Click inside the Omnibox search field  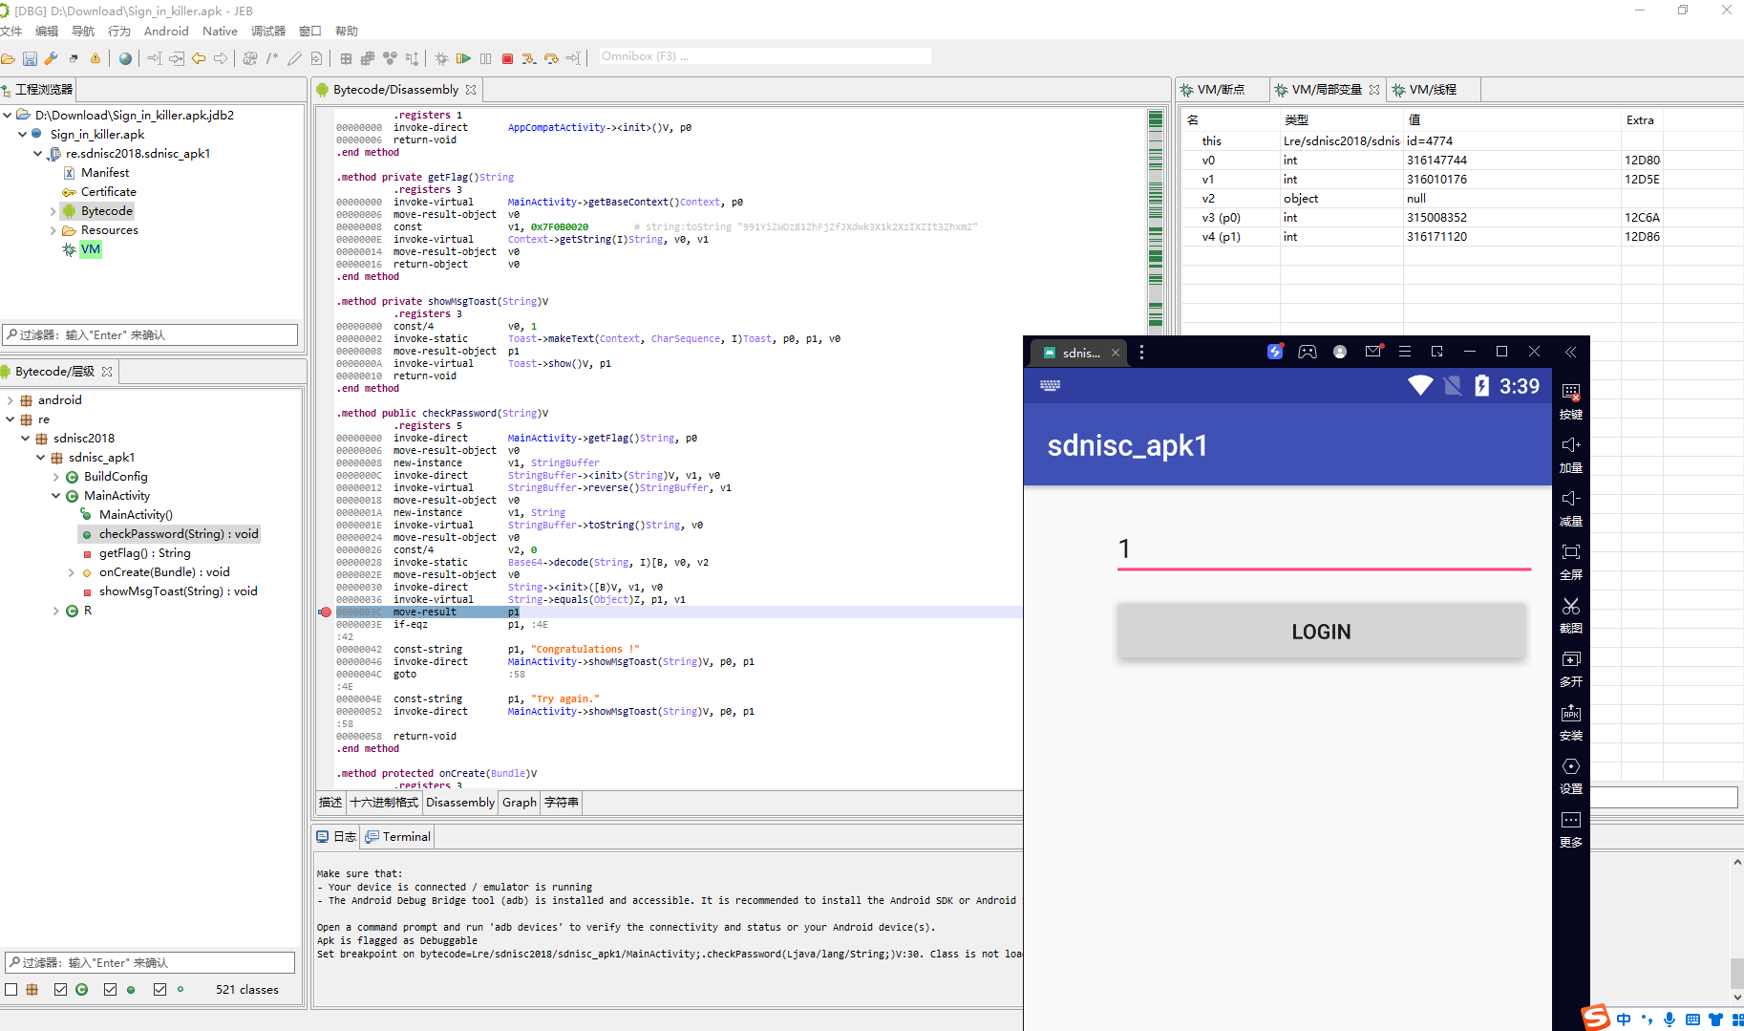(764, 55)
